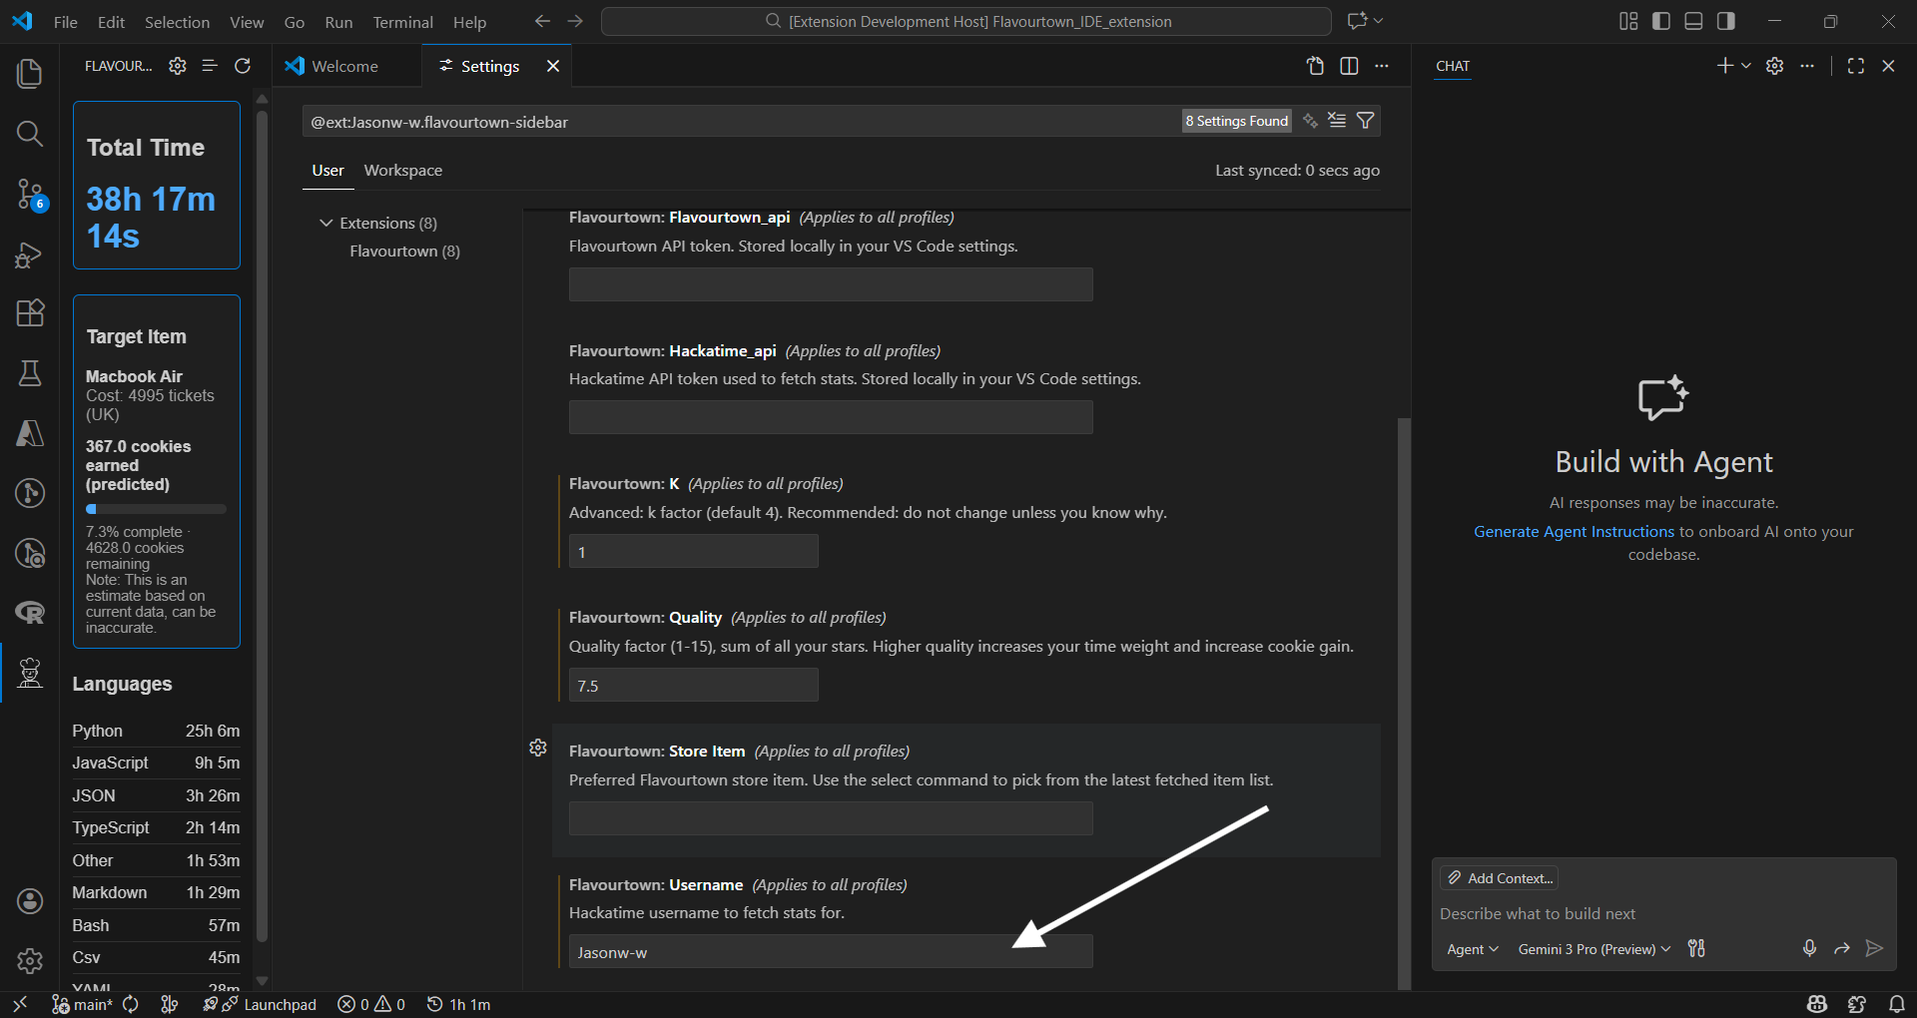Open the Azure view in activity bar
This screenshot has height=1018, width=1917.
[30, 433]
